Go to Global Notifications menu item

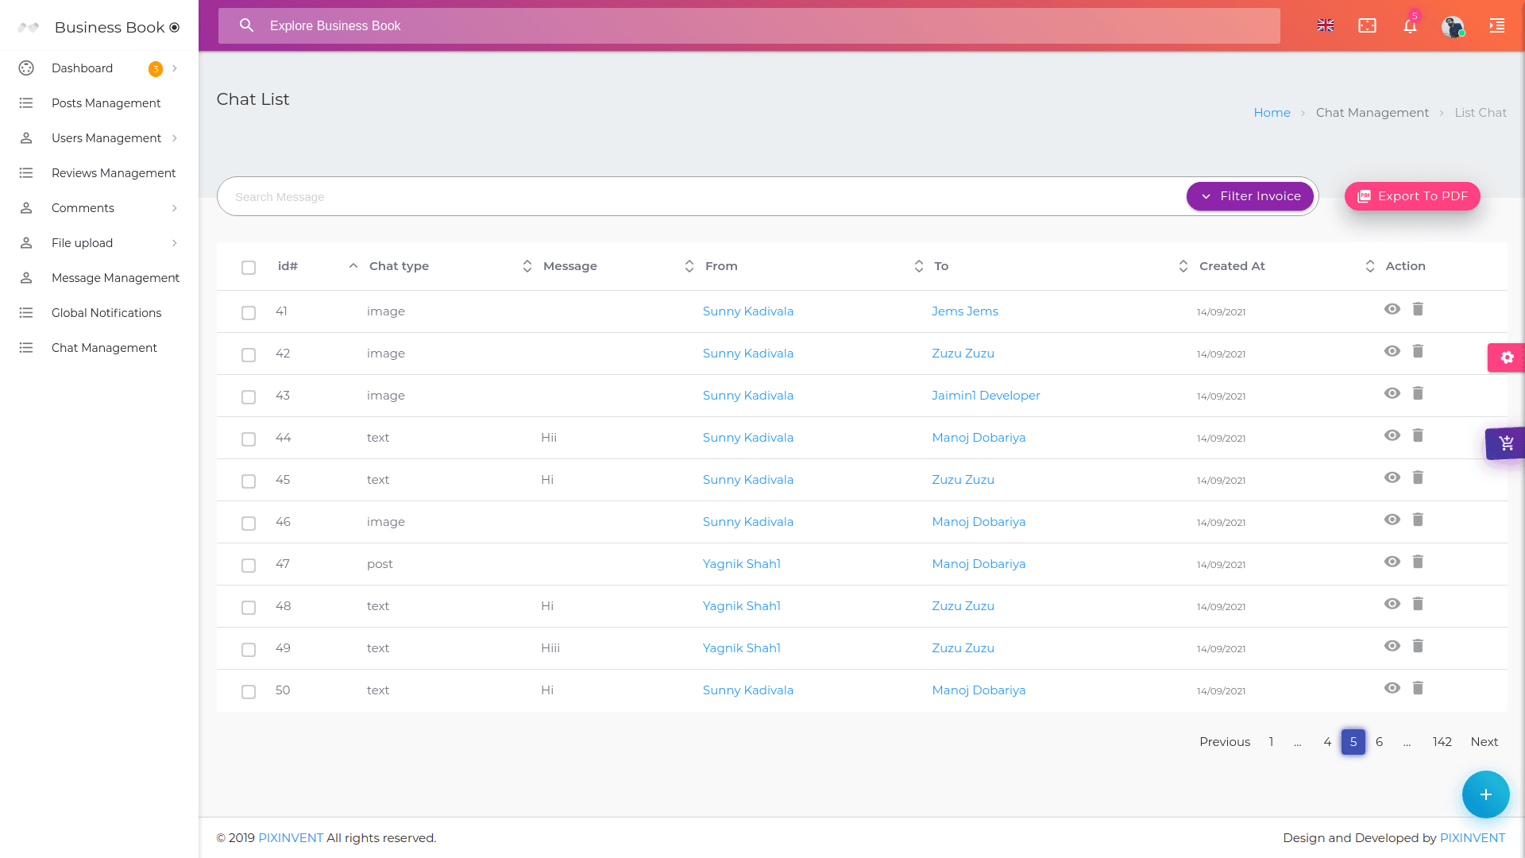[x=106, y=313]
